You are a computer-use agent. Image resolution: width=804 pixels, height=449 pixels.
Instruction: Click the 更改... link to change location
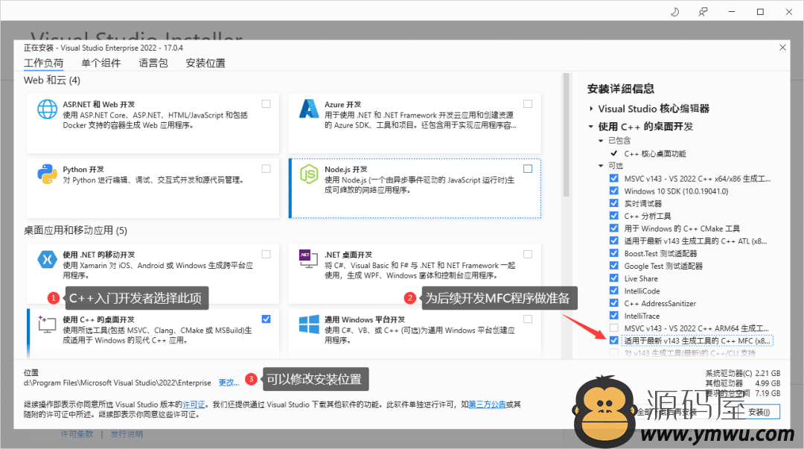click(x=229, y=383)
